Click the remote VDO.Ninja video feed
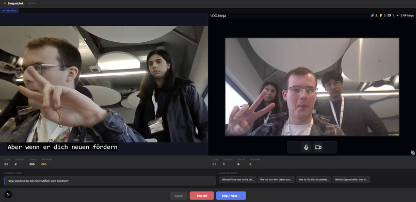 coord(312,87)
